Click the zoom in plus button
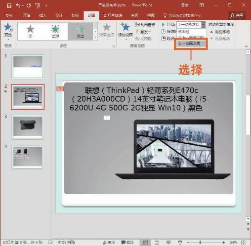This screenshot has height=246, width=251. 223,243
